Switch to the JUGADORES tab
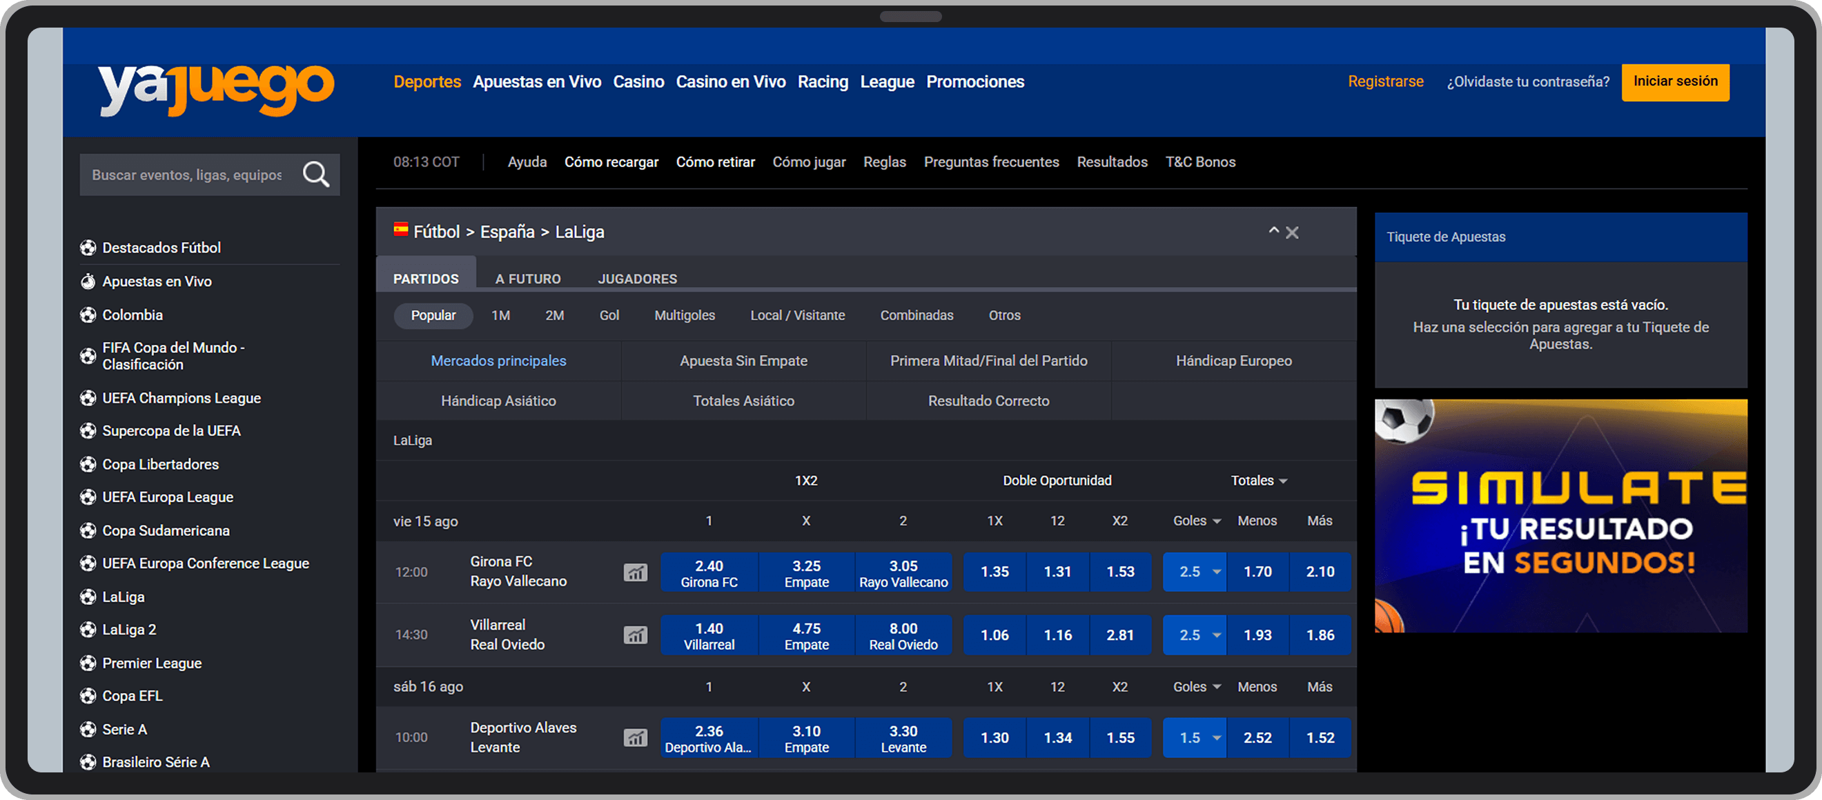1822x800 pixels. [x=637, y=279]
